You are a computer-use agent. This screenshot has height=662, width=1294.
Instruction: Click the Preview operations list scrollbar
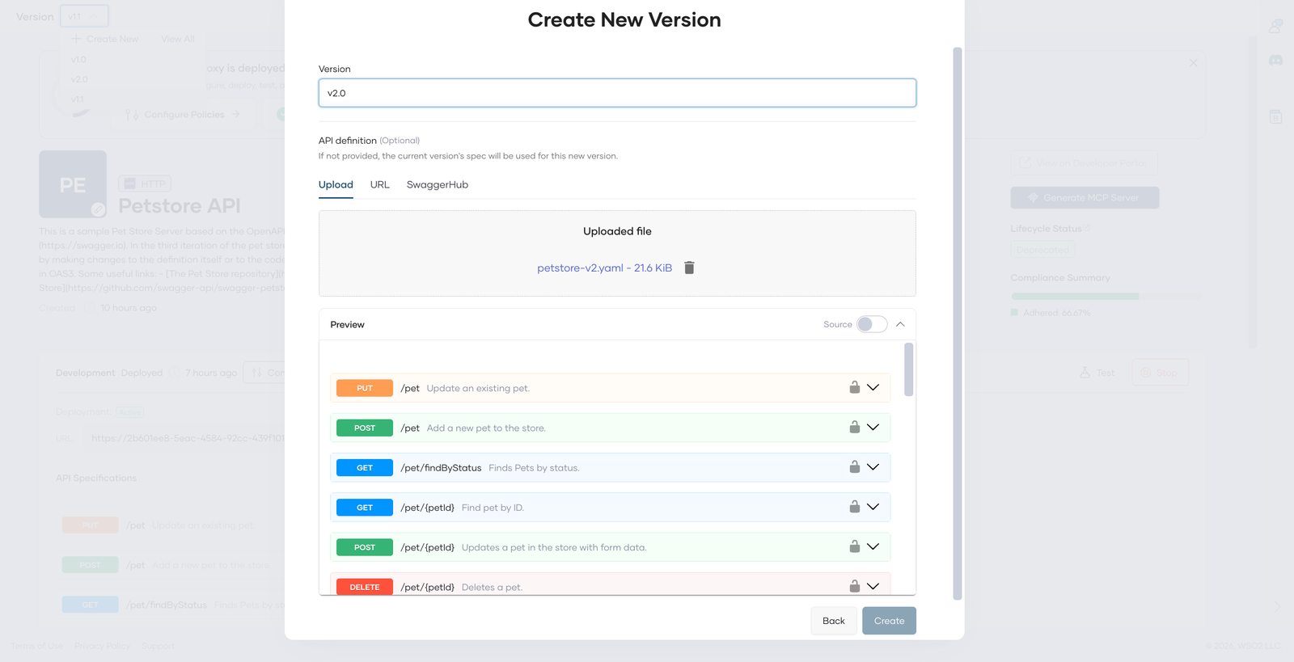coord(908,369)
